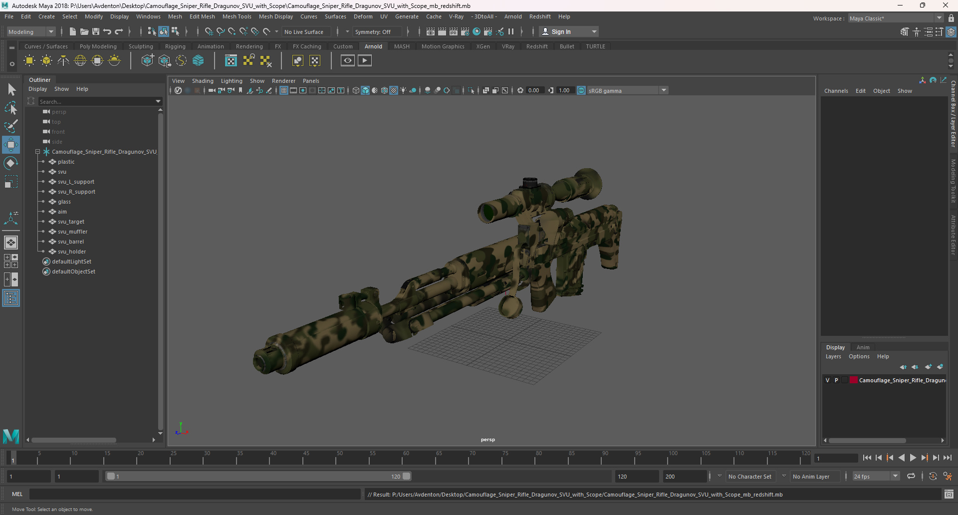The height and width of the screenshot is (515, 958).
Task: Switch to single perspective pane layout
Action: [11, 243]
